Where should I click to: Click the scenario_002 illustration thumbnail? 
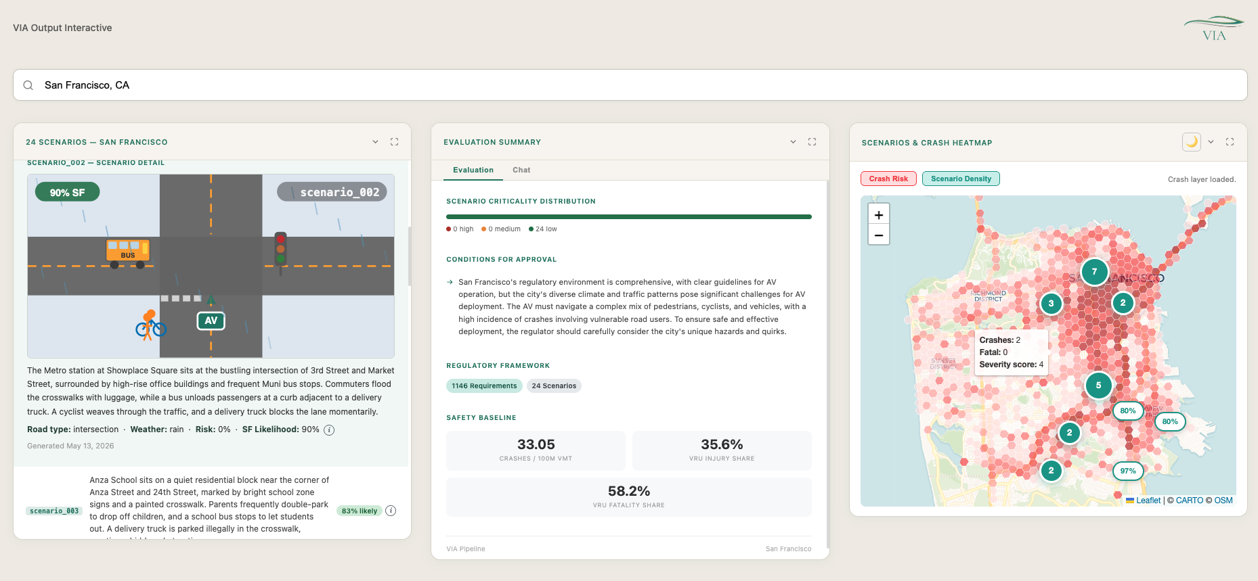point(211,266)
